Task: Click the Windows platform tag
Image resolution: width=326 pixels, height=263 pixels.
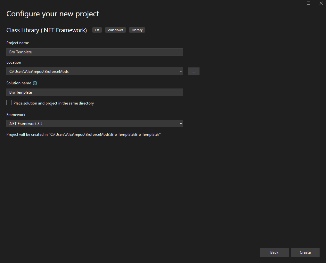Action: [x=115, y=30]
